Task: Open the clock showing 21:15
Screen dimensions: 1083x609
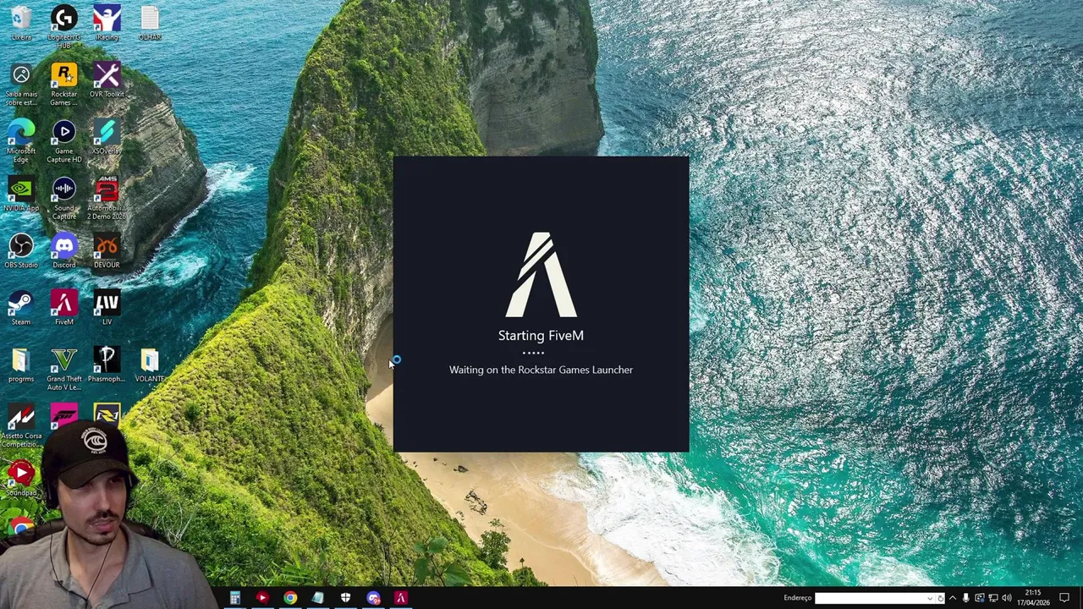Action: (1033, 598)
